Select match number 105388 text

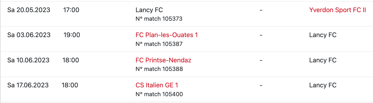point(159,69)
